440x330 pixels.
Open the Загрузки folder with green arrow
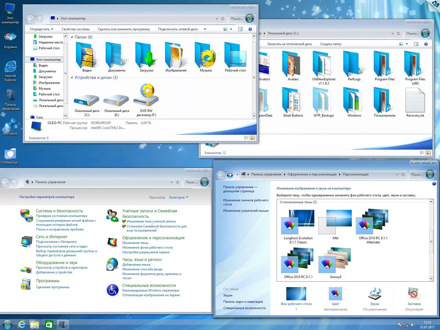[x=146, y=57]
